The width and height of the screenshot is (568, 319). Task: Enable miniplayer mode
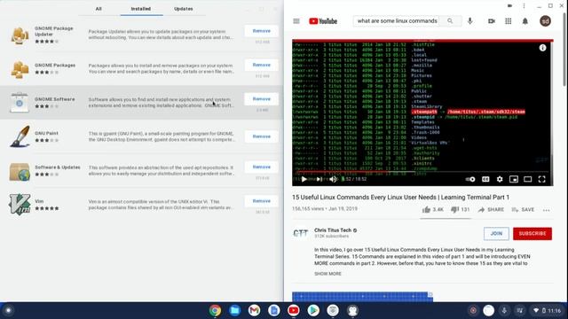coord(514,179)
